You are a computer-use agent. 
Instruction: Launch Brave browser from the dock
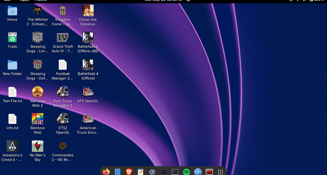tap(129, 172)
